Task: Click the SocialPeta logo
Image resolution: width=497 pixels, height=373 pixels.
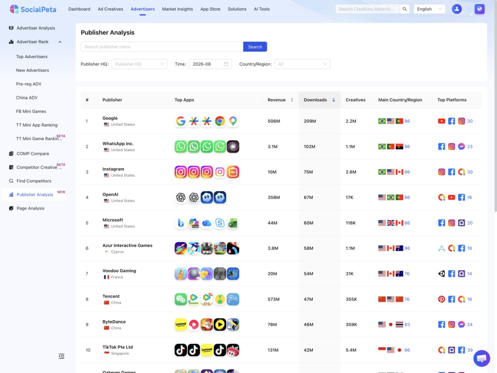Action: click(33, 9)
